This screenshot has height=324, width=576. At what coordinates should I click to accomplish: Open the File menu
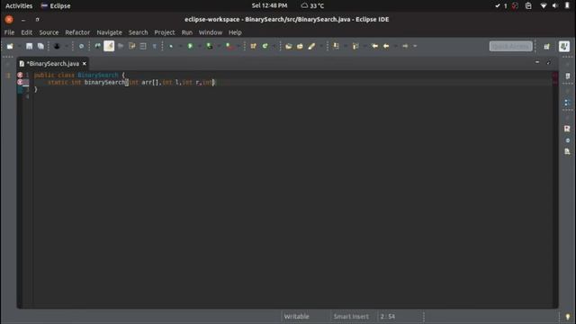[9, 32]
